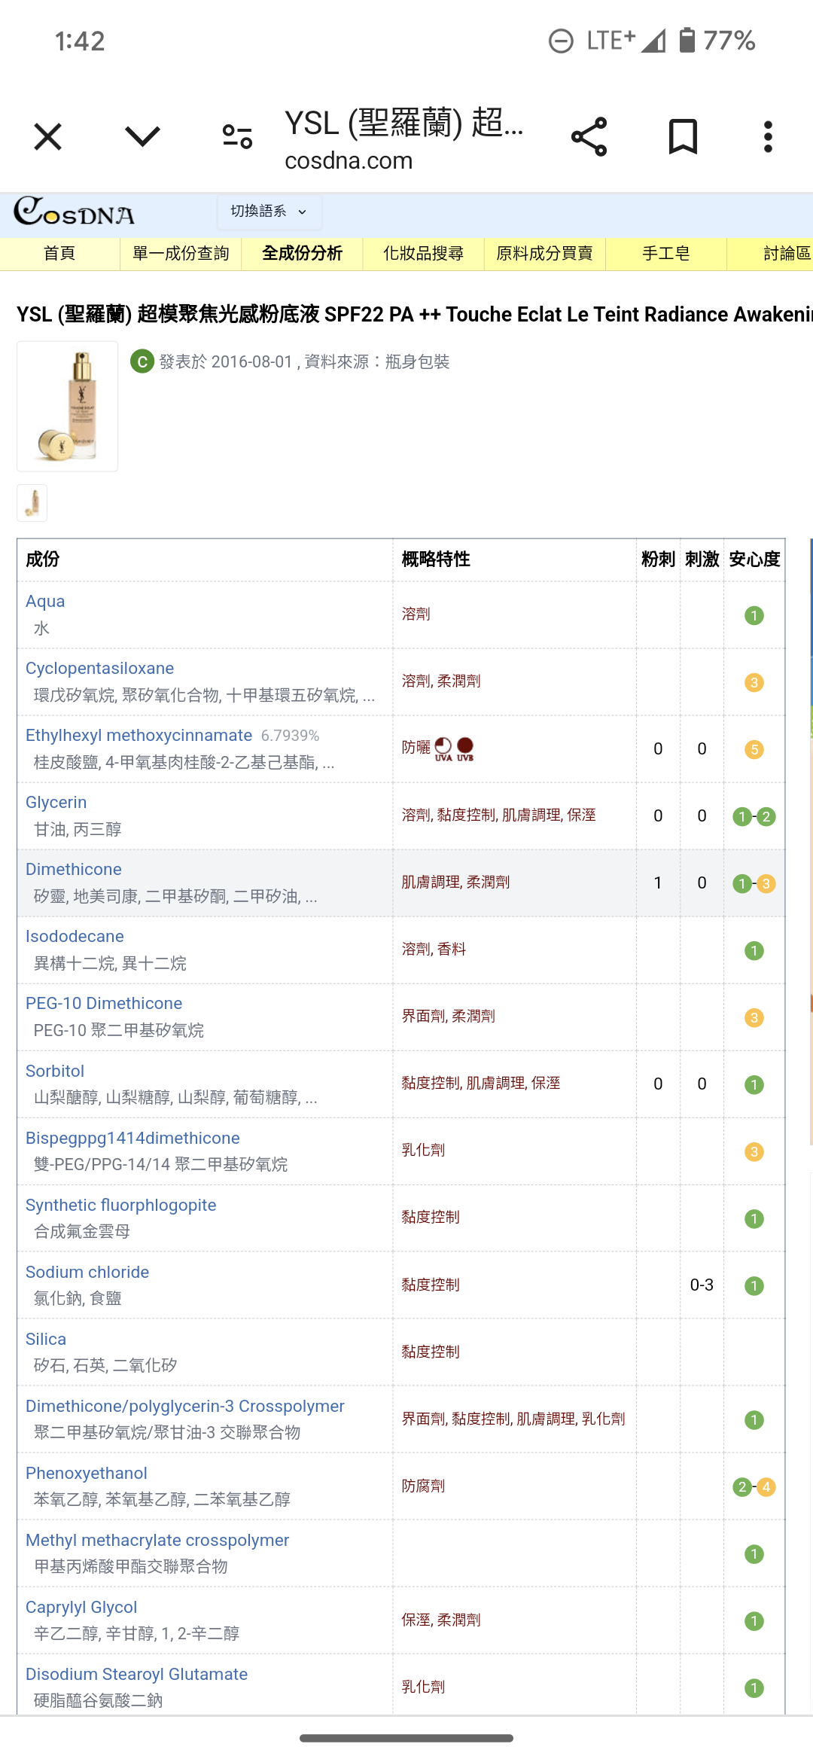
Task: Open the Bispegppg1414dimethicone link
Action: point(132,1139)
